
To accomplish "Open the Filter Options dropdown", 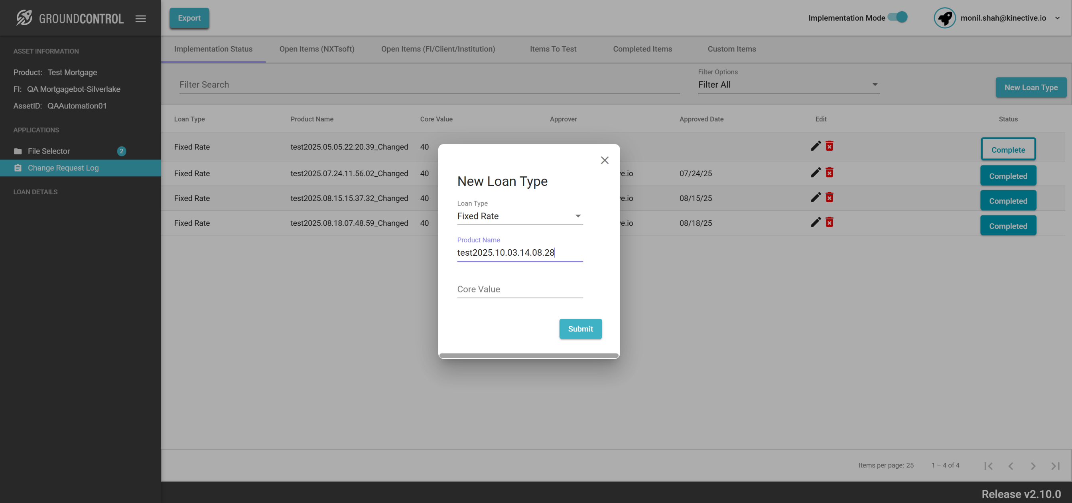I will tap(788, 85).
